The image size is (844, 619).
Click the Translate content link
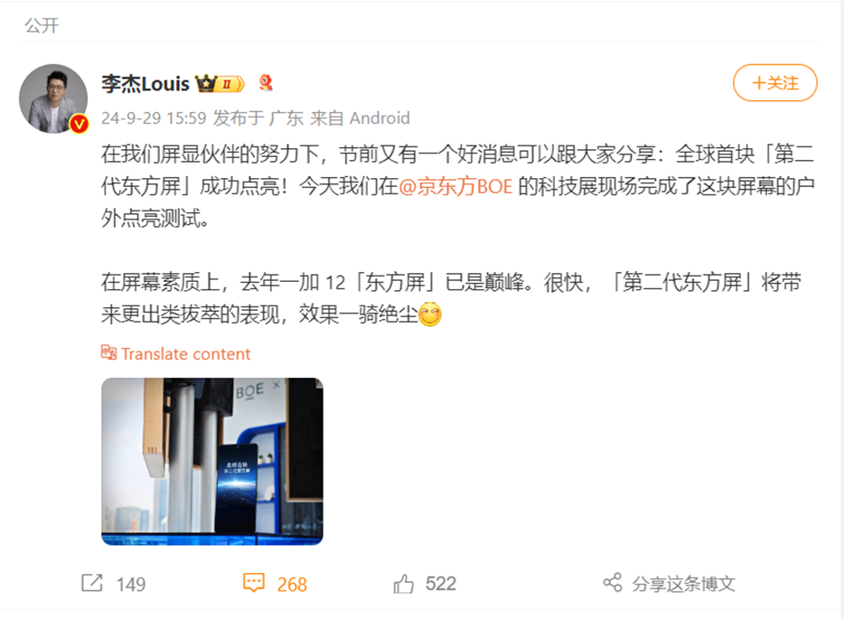click(186, 353)
